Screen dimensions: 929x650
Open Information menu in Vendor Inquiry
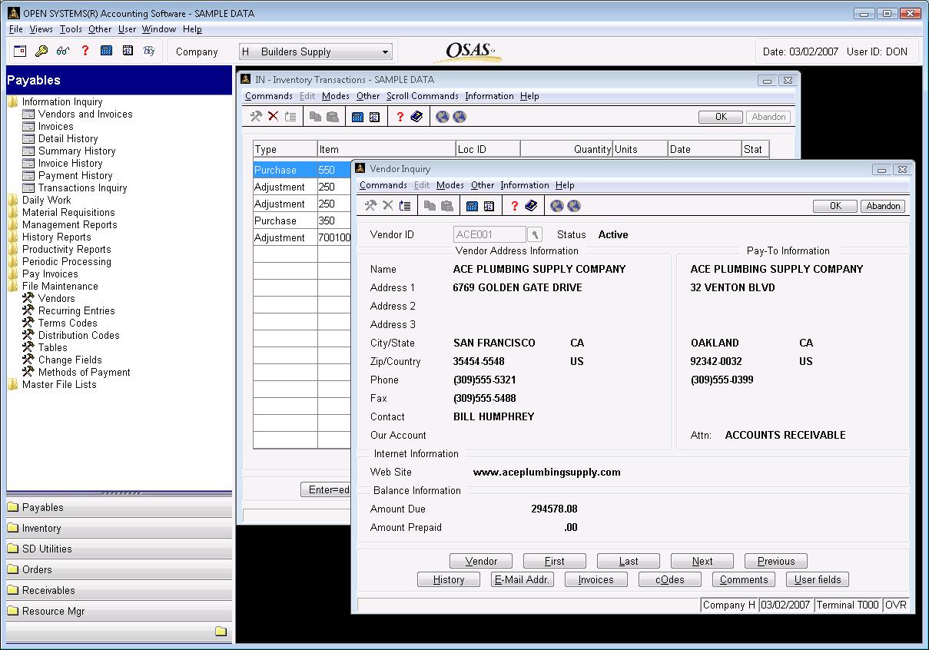pos(525,185)
